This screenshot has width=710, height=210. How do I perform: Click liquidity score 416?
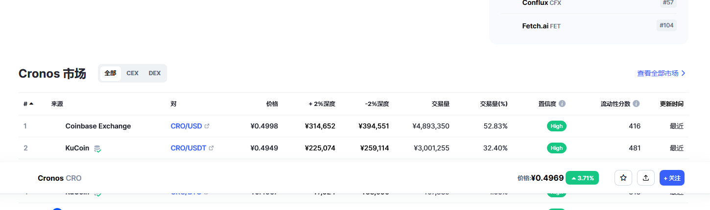coord(635,126)
